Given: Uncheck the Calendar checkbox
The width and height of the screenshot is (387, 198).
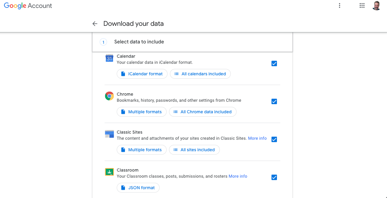Looking at the screenshot, I should tap(274, 63).
